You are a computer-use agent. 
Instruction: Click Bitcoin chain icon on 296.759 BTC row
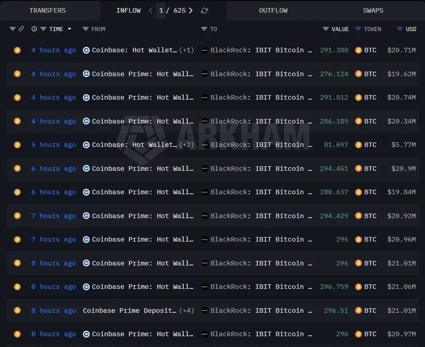17,287
